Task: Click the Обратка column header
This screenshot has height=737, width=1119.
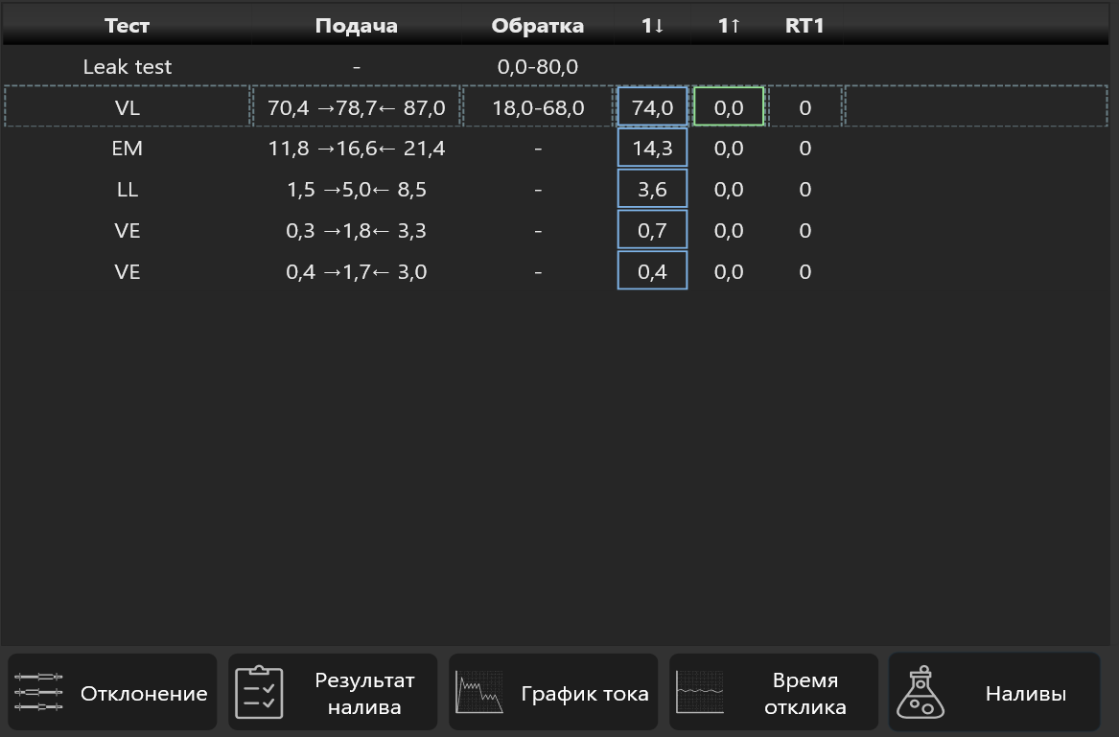Action: pos(537,26)
